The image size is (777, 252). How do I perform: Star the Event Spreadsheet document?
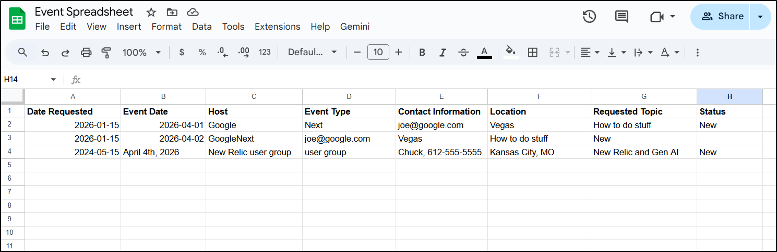coord(151,12)
